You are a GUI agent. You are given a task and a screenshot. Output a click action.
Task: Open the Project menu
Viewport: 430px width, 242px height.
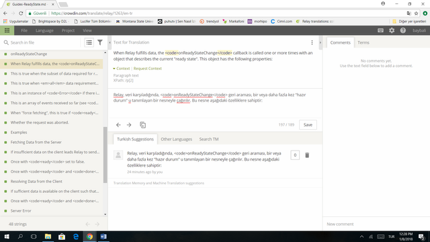[68, 30]
